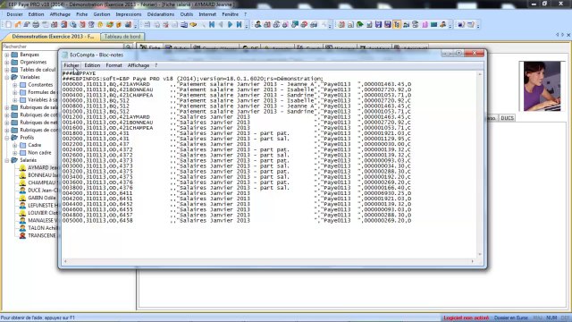The image size is (572, 322).
Task: Expand the Tables de calcul node
Action: click(7, 70)
